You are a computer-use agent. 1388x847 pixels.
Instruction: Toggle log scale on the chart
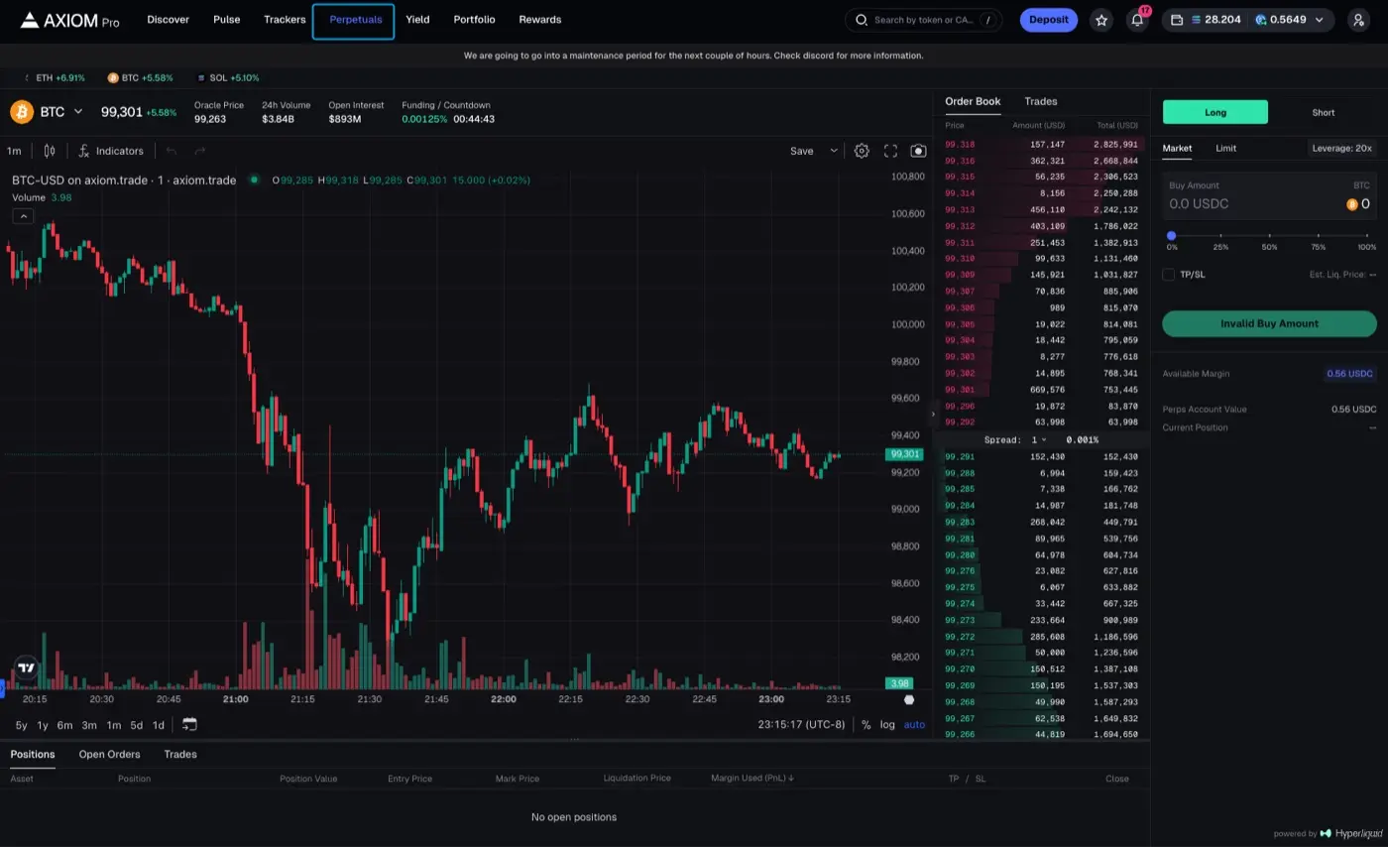click(887, 725)
